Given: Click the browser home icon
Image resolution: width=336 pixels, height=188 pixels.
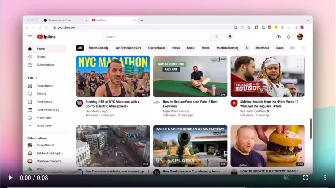Looking at the screenshot, I should [x=46, y=27].
